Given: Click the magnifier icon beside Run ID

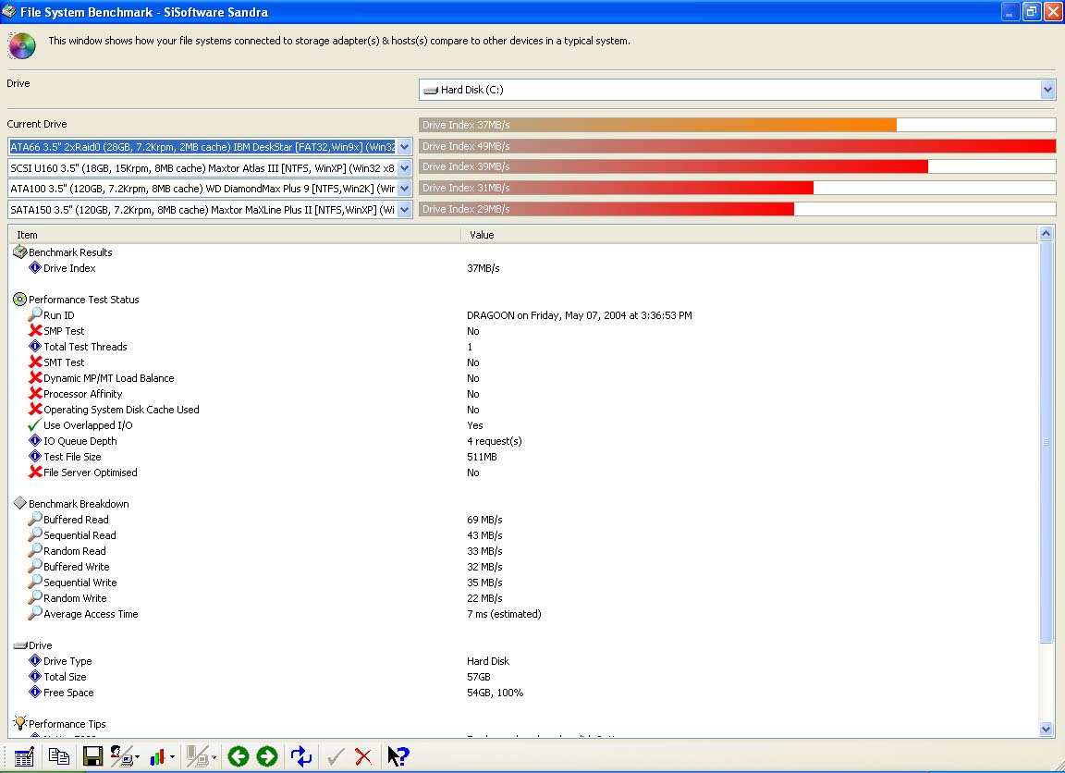Looking at the screenshot, I should click(x=34, y=314).
